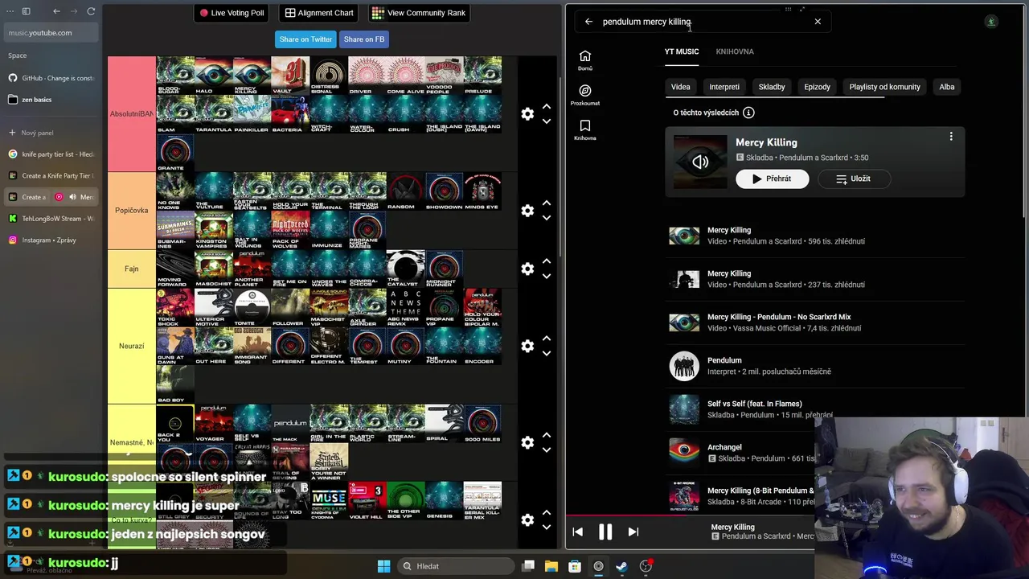This screenshot has height=579, width=1029.
Task: Open settings gear for bottom tier row
Action: coord(527,520)
